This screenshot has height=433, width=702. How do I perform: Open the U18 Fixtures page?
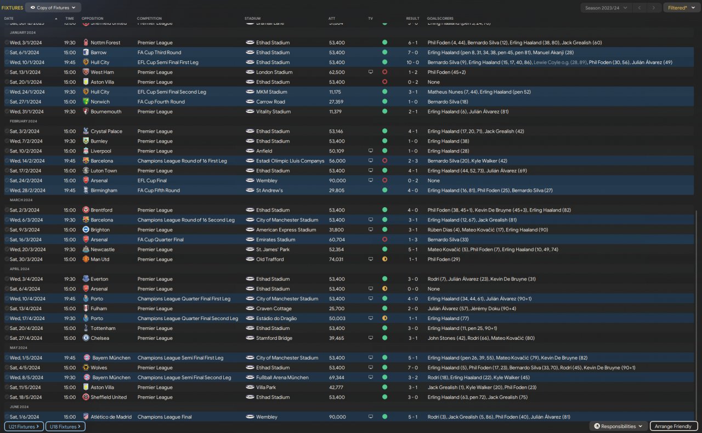click(x=65, y=426)
